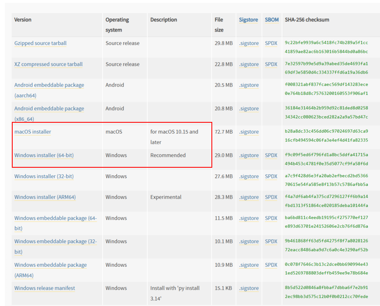
Task: Click the Operating system column header
Action: (117, 25)
